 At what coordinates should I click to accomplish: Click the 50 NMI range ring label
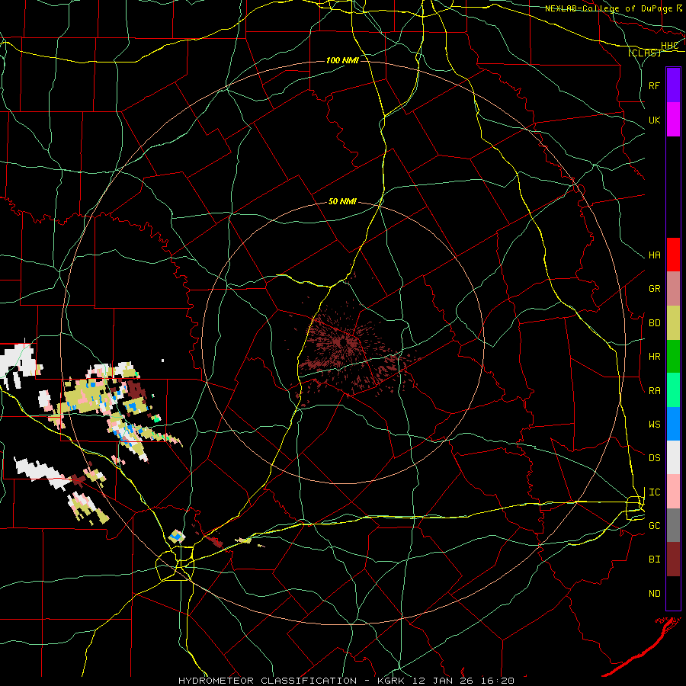click(x=342, y=201)
